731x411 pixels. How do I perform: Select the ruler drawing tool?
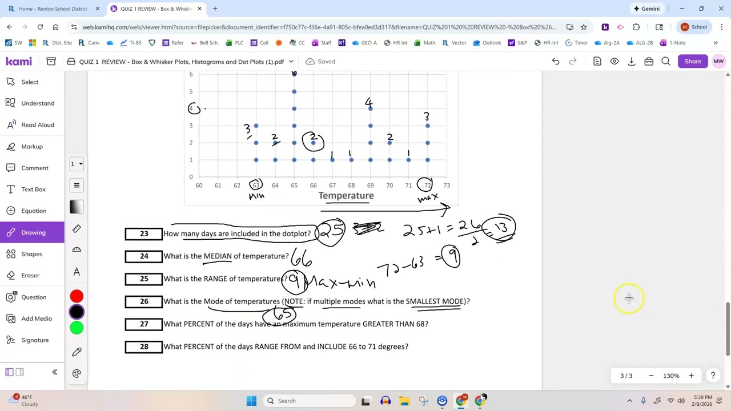pos(77,228)
